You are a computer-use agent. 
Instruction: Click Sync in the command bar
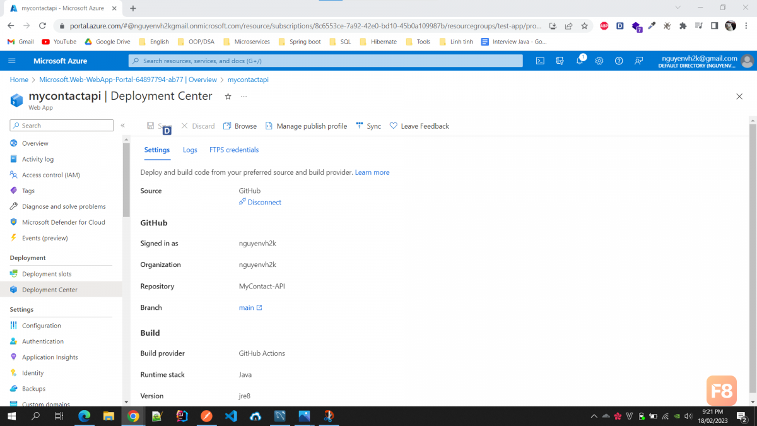(x=368, y=126)
